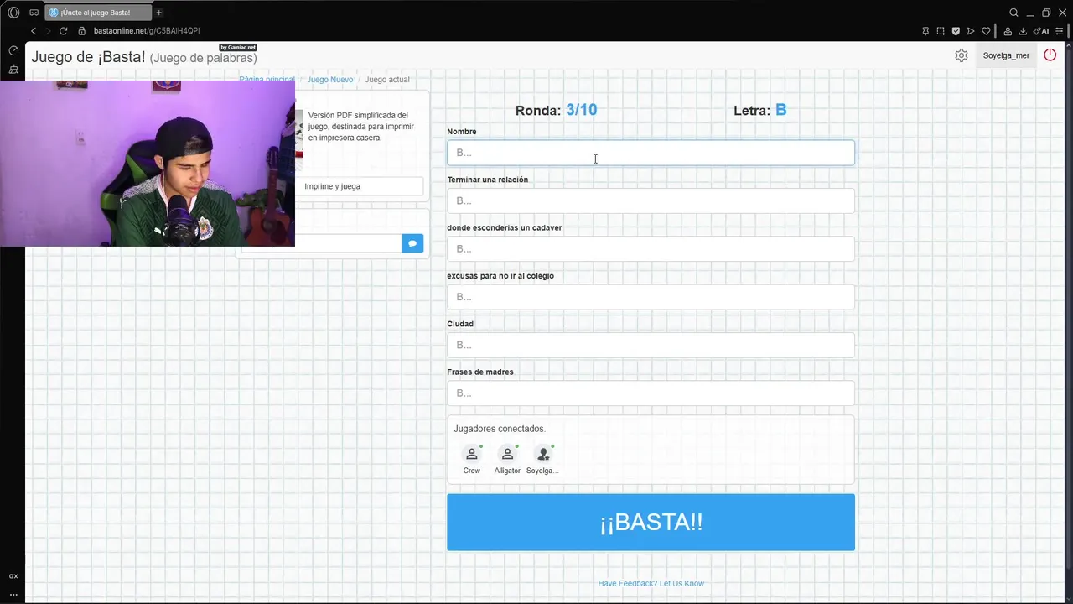Click the Crow player avatar
Viewport: 1073px width, 604px height.
(x=472, y=454)
